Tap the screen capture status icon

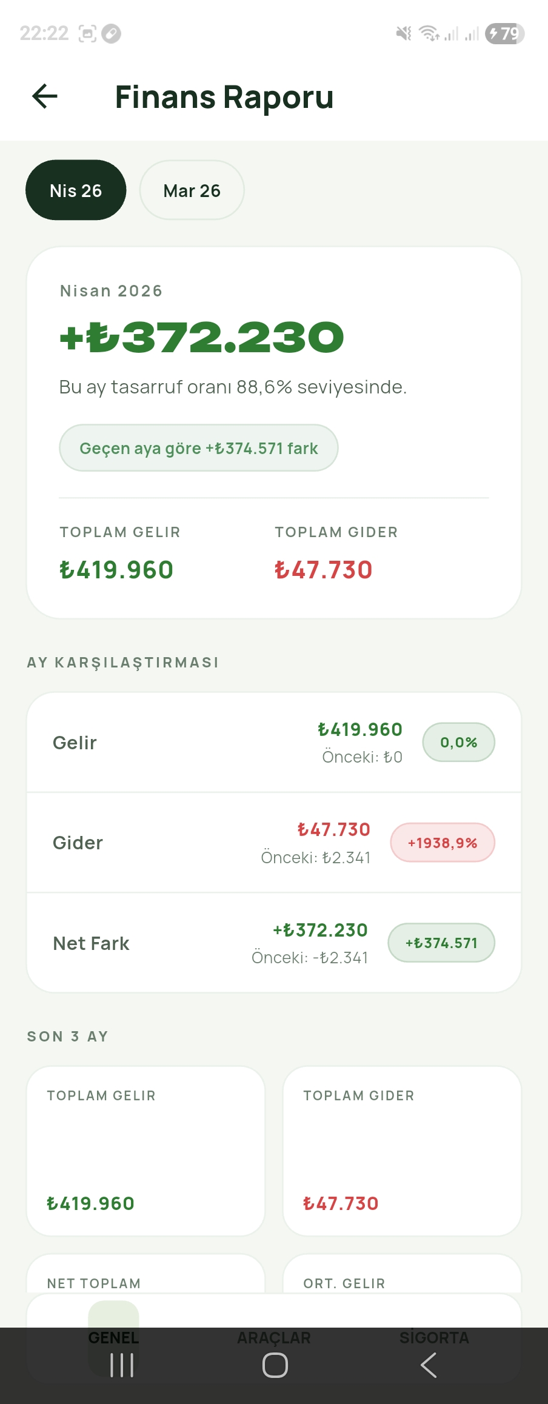tap(87, 33)
